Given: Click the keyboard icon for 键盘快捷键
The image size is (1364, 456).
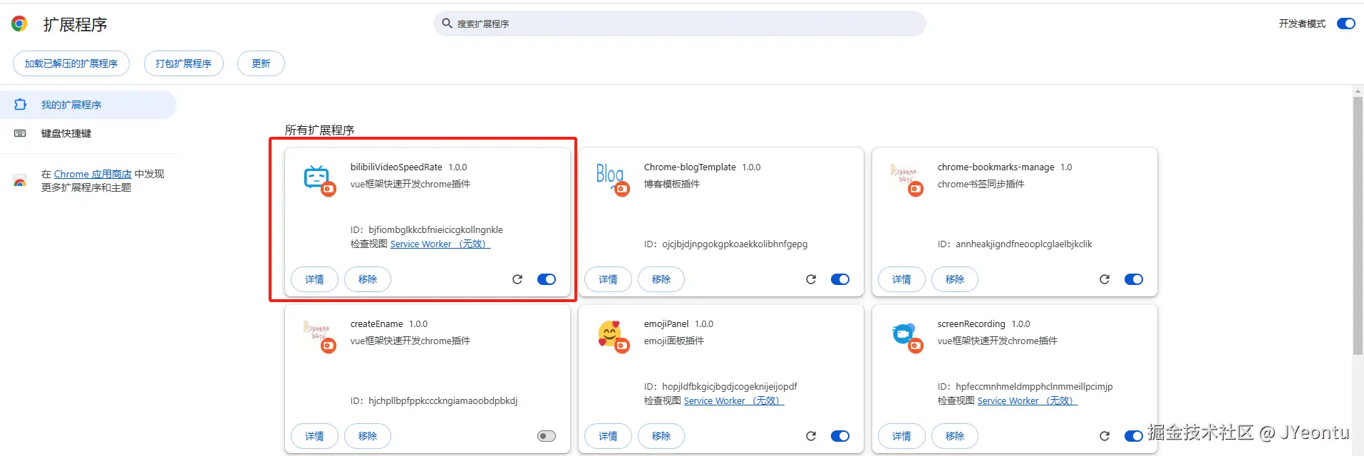Looking at the screenshot, I should (x=21, y=133).
